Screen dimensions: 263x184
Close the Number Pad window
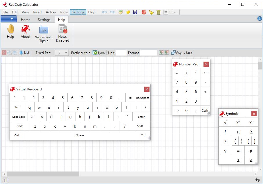(x=206, y=64)
